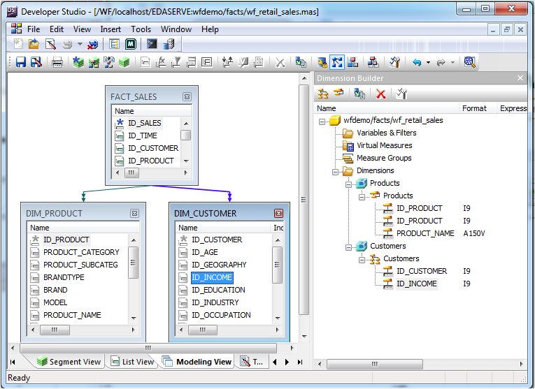Collapse the Dimensions folder node
535x389 pixels.
pyautogui.click(x=335, y=172)
